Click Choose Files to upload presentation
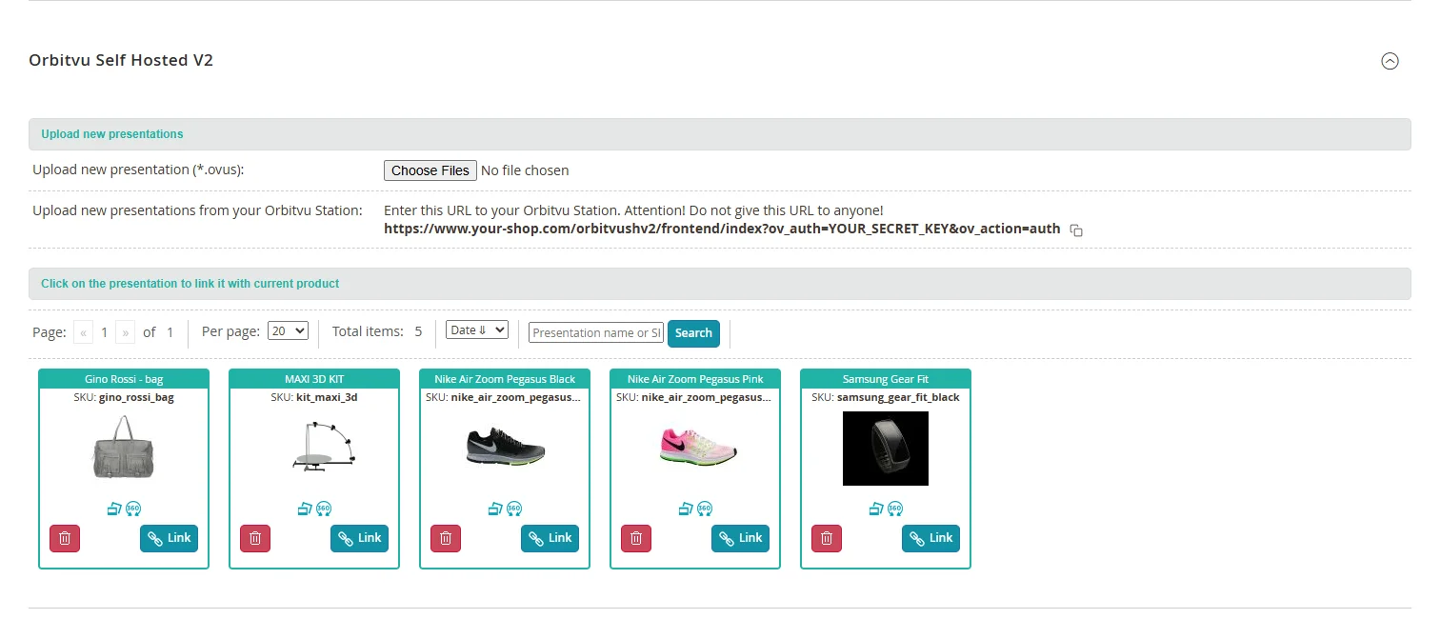1440x639 pixels. coord(430,170)
